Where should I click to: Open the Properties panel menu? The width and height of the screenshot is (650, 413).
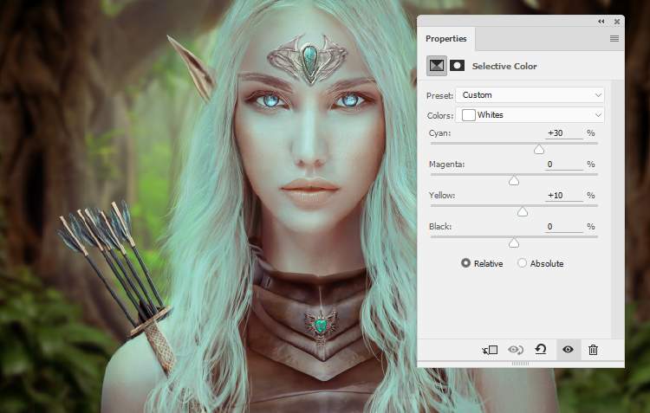pos(614,38)
